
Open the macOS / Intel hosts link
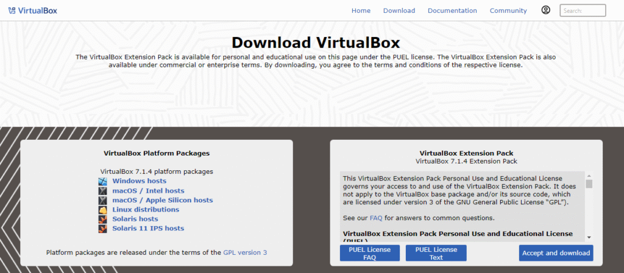click(x=149, y=191)
